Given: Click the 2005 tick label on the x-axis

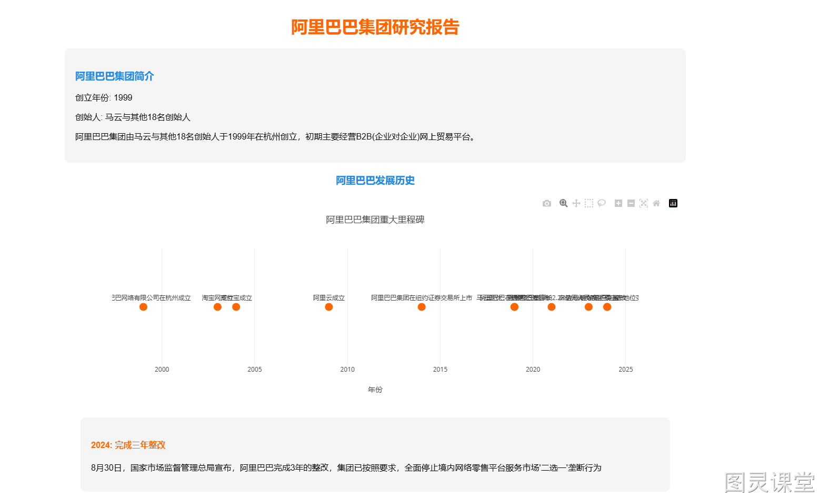Looking at the screenshot, I should tap(255, 370).
